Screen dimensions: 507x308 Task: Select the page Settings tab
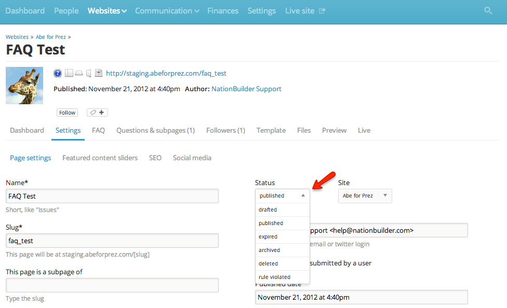click(x=68, y=131)
